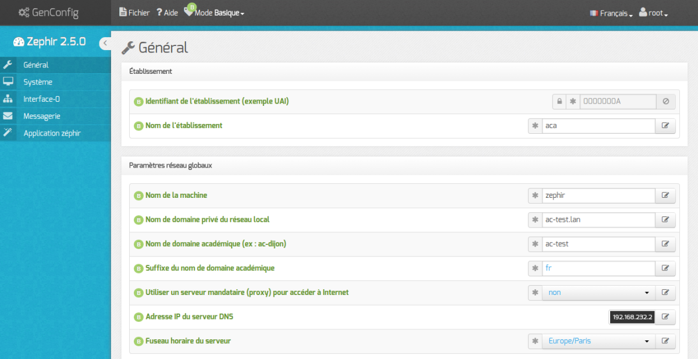Click the 'Établissement' section header
Image resolution: width=698 pixels, height=359 pixels.
(x=151, y=71)
